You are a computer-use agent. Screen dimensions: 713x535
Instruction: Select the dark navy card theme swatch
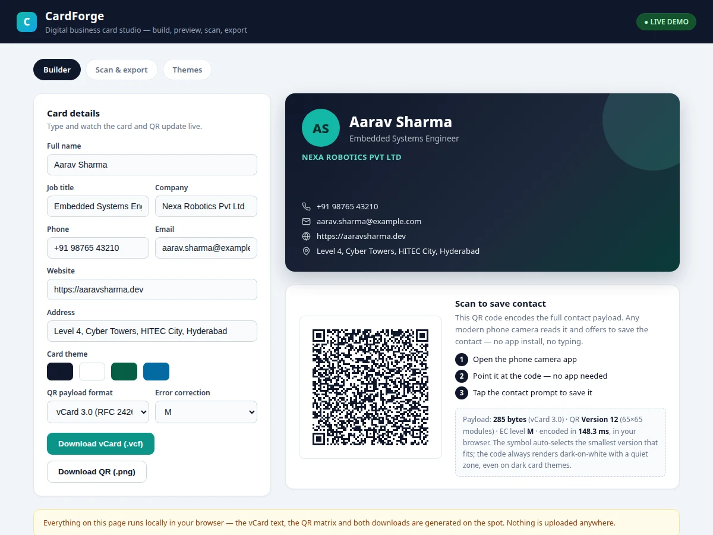tap(60, 372)
